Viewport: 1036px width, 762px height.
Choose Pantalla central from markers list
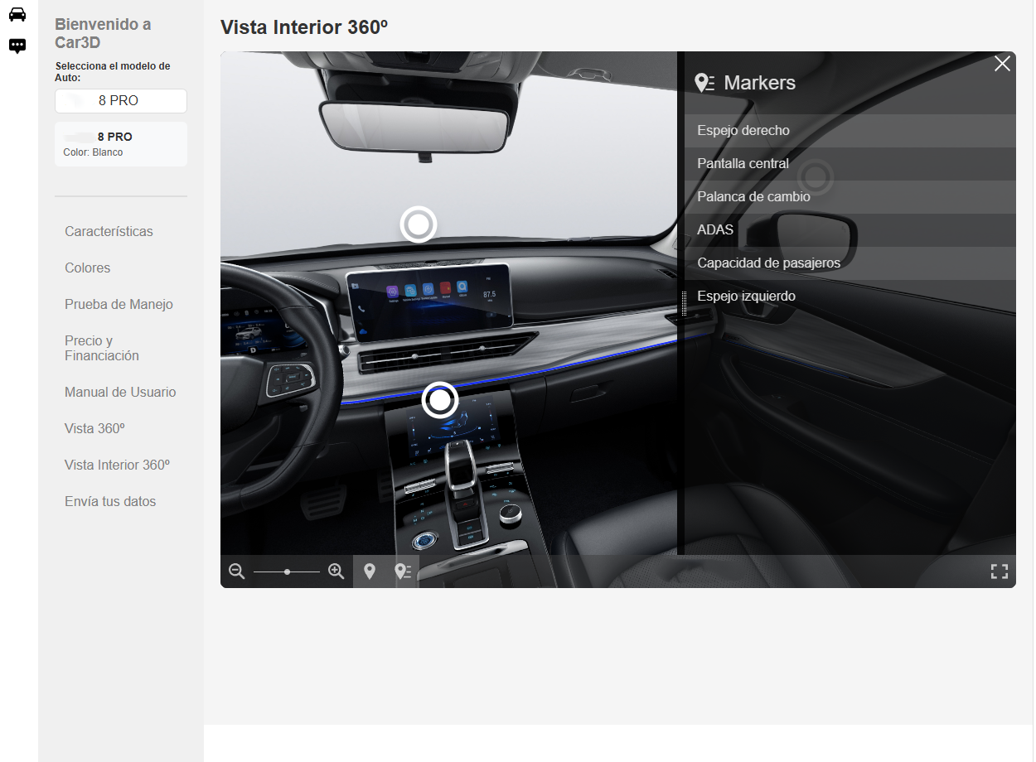pos(743,164)
